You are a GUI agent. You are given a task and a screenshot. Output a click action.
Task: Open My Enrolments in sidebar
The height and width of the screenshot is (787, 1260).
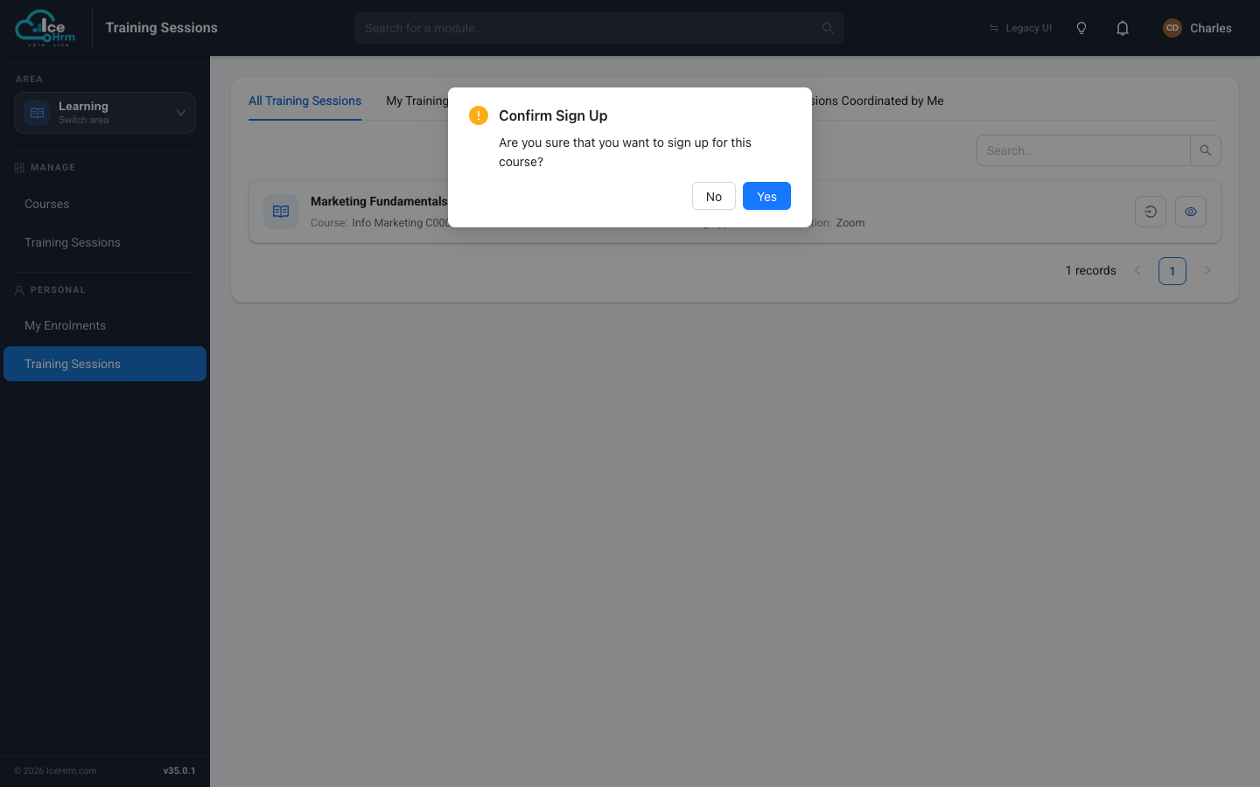[x=105, y=325]
